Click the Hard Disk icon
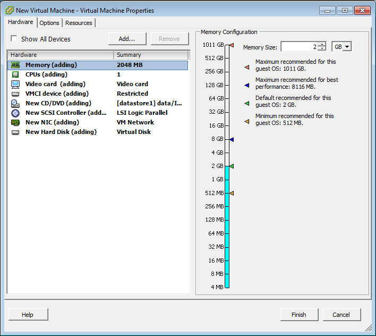This screenshot has height=336, width=376. pos(15,132)
